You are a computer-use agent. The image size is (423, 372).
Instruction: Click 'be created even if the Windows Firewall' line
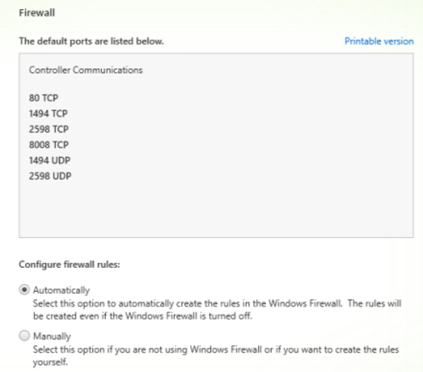143,315
